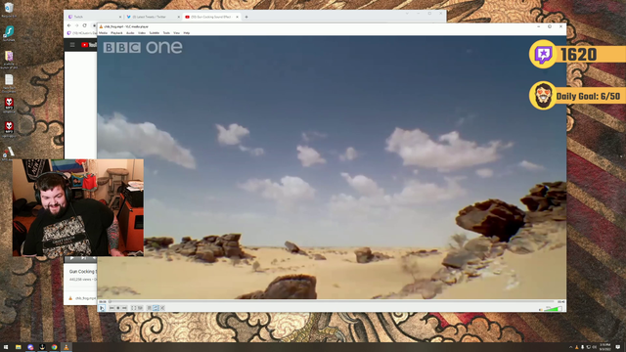
Task: Toggle VLC fullscreen button
Action: click(x=134, y=308)
